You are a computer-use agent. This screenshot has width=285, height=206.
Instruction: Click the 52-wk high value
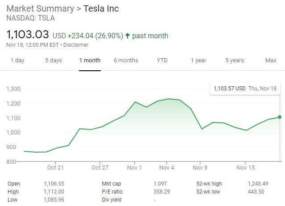click(x=258, y=184)
